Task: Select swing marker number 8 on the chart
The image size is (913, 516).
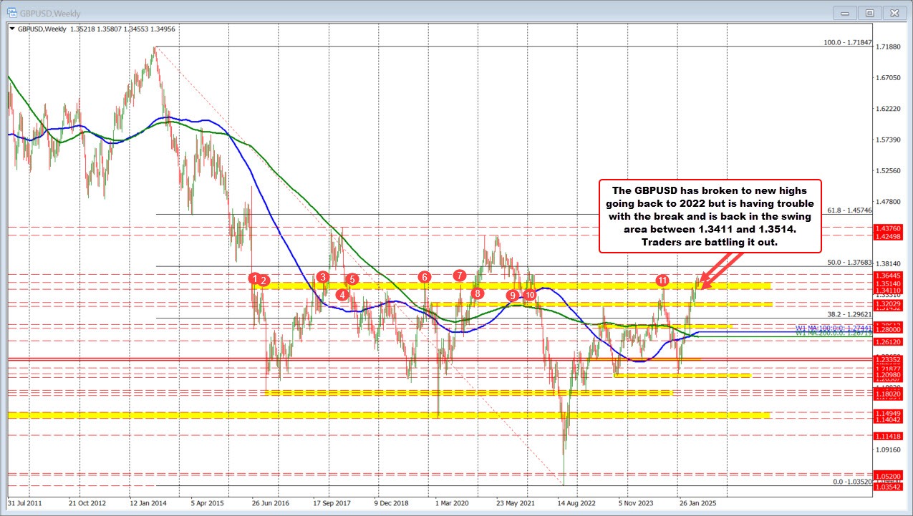Action: click(x=476, y=292)
